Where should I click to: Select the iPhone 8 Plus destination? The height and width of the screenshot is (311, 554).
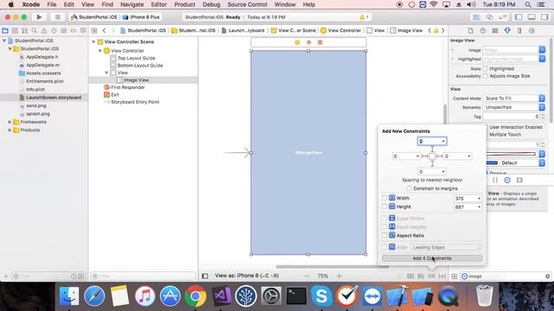coord(141,17)
